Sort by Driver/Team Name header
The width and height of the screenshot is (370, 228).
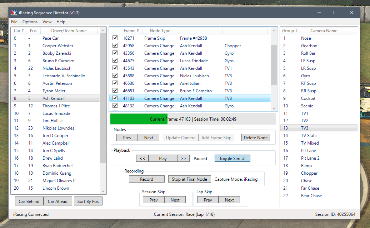pos(69,31)
